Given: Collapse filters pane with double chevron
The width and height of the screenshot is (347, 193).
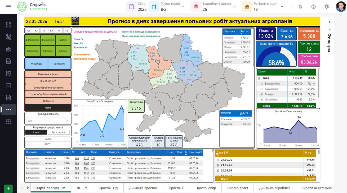Looking at the screenshot, I should pyautogui.click(x=330, y=22).
